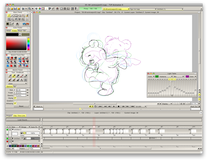
Task: Click the Reset button in tool options
Action: [21, 106]
